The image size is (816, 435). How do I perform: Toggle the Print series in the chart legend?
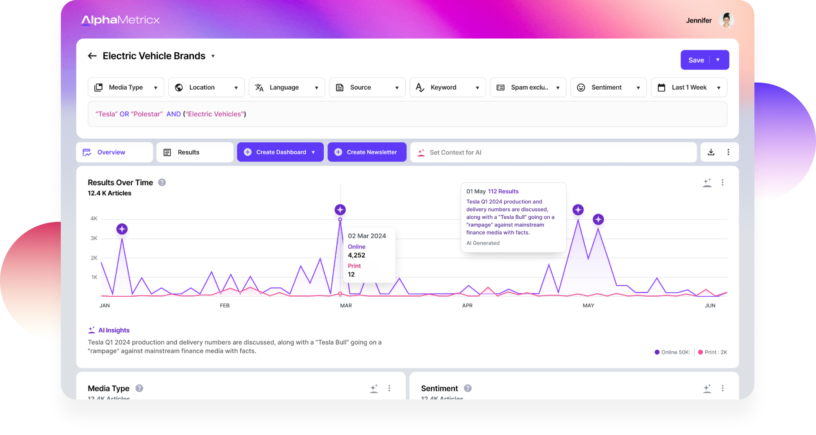713,352
